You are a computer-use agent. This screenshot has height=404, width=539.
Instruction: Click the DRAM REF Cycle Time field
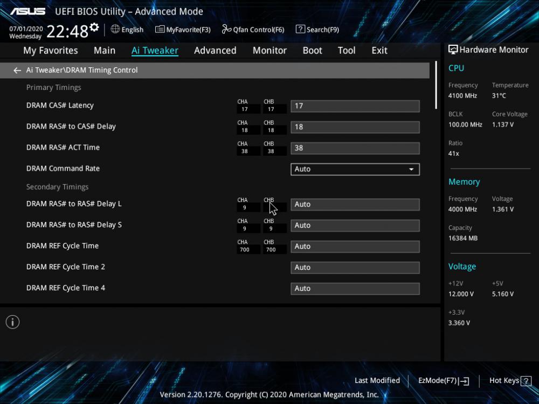pyautogui.click(x=355, y=246)
